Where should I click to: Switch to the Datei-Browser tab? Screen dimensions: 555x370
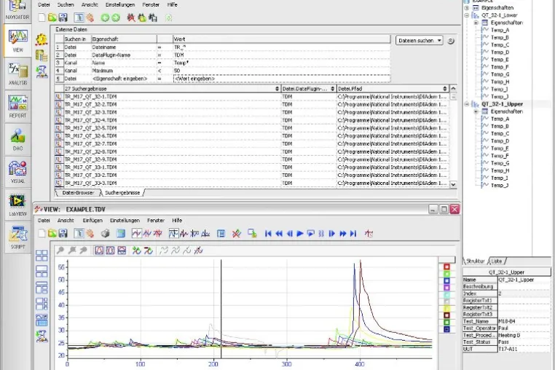point(78,192)
